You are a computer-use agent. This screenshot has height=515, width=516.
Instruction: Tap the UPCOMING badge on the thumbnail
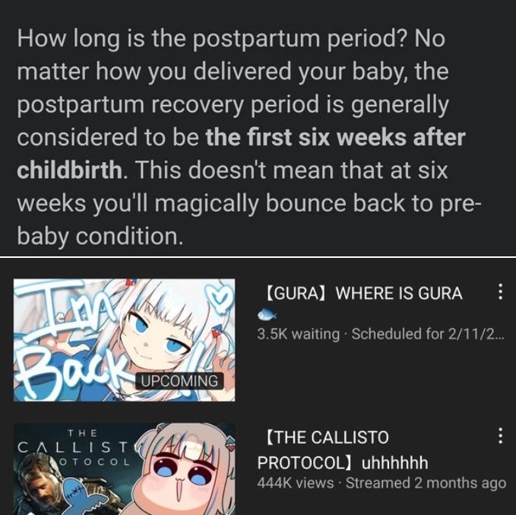(179, 381)
